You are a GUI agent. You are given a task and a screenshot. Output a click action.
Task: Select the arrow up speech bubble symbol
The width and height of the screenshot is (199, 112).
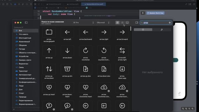[49, 106]
